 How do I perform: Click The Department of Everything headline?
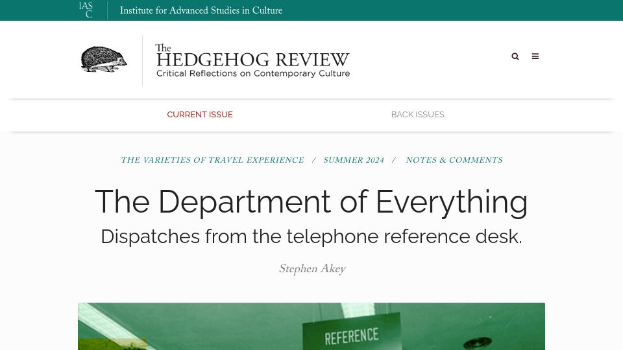pyautogui.click(x=311, y=202)
